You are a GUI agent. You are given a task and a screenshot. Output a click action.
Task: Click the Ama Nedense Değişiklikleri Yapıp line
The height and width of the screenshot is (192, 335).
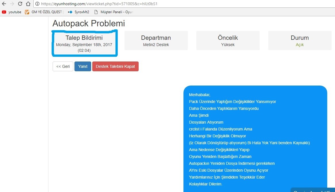pyautogui.click(x=219, y=150)
